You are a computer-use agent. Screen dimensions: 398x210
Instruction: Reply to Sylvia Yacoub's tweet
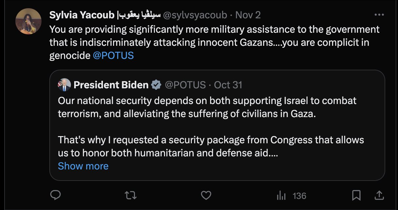pos(56,196)
